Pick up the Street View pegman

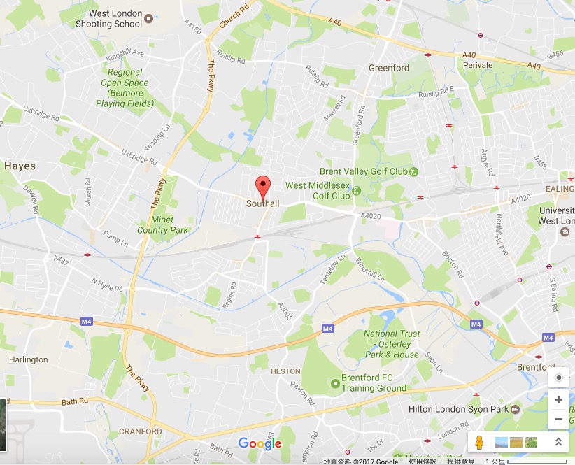[x=479, y=443]
